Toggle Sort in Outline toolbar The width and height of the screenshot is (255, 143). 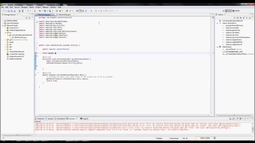pyautogui.click(x=237, y=18)
